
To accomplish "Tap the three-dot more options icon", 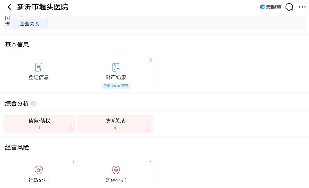I will click(x=302, y=7).
